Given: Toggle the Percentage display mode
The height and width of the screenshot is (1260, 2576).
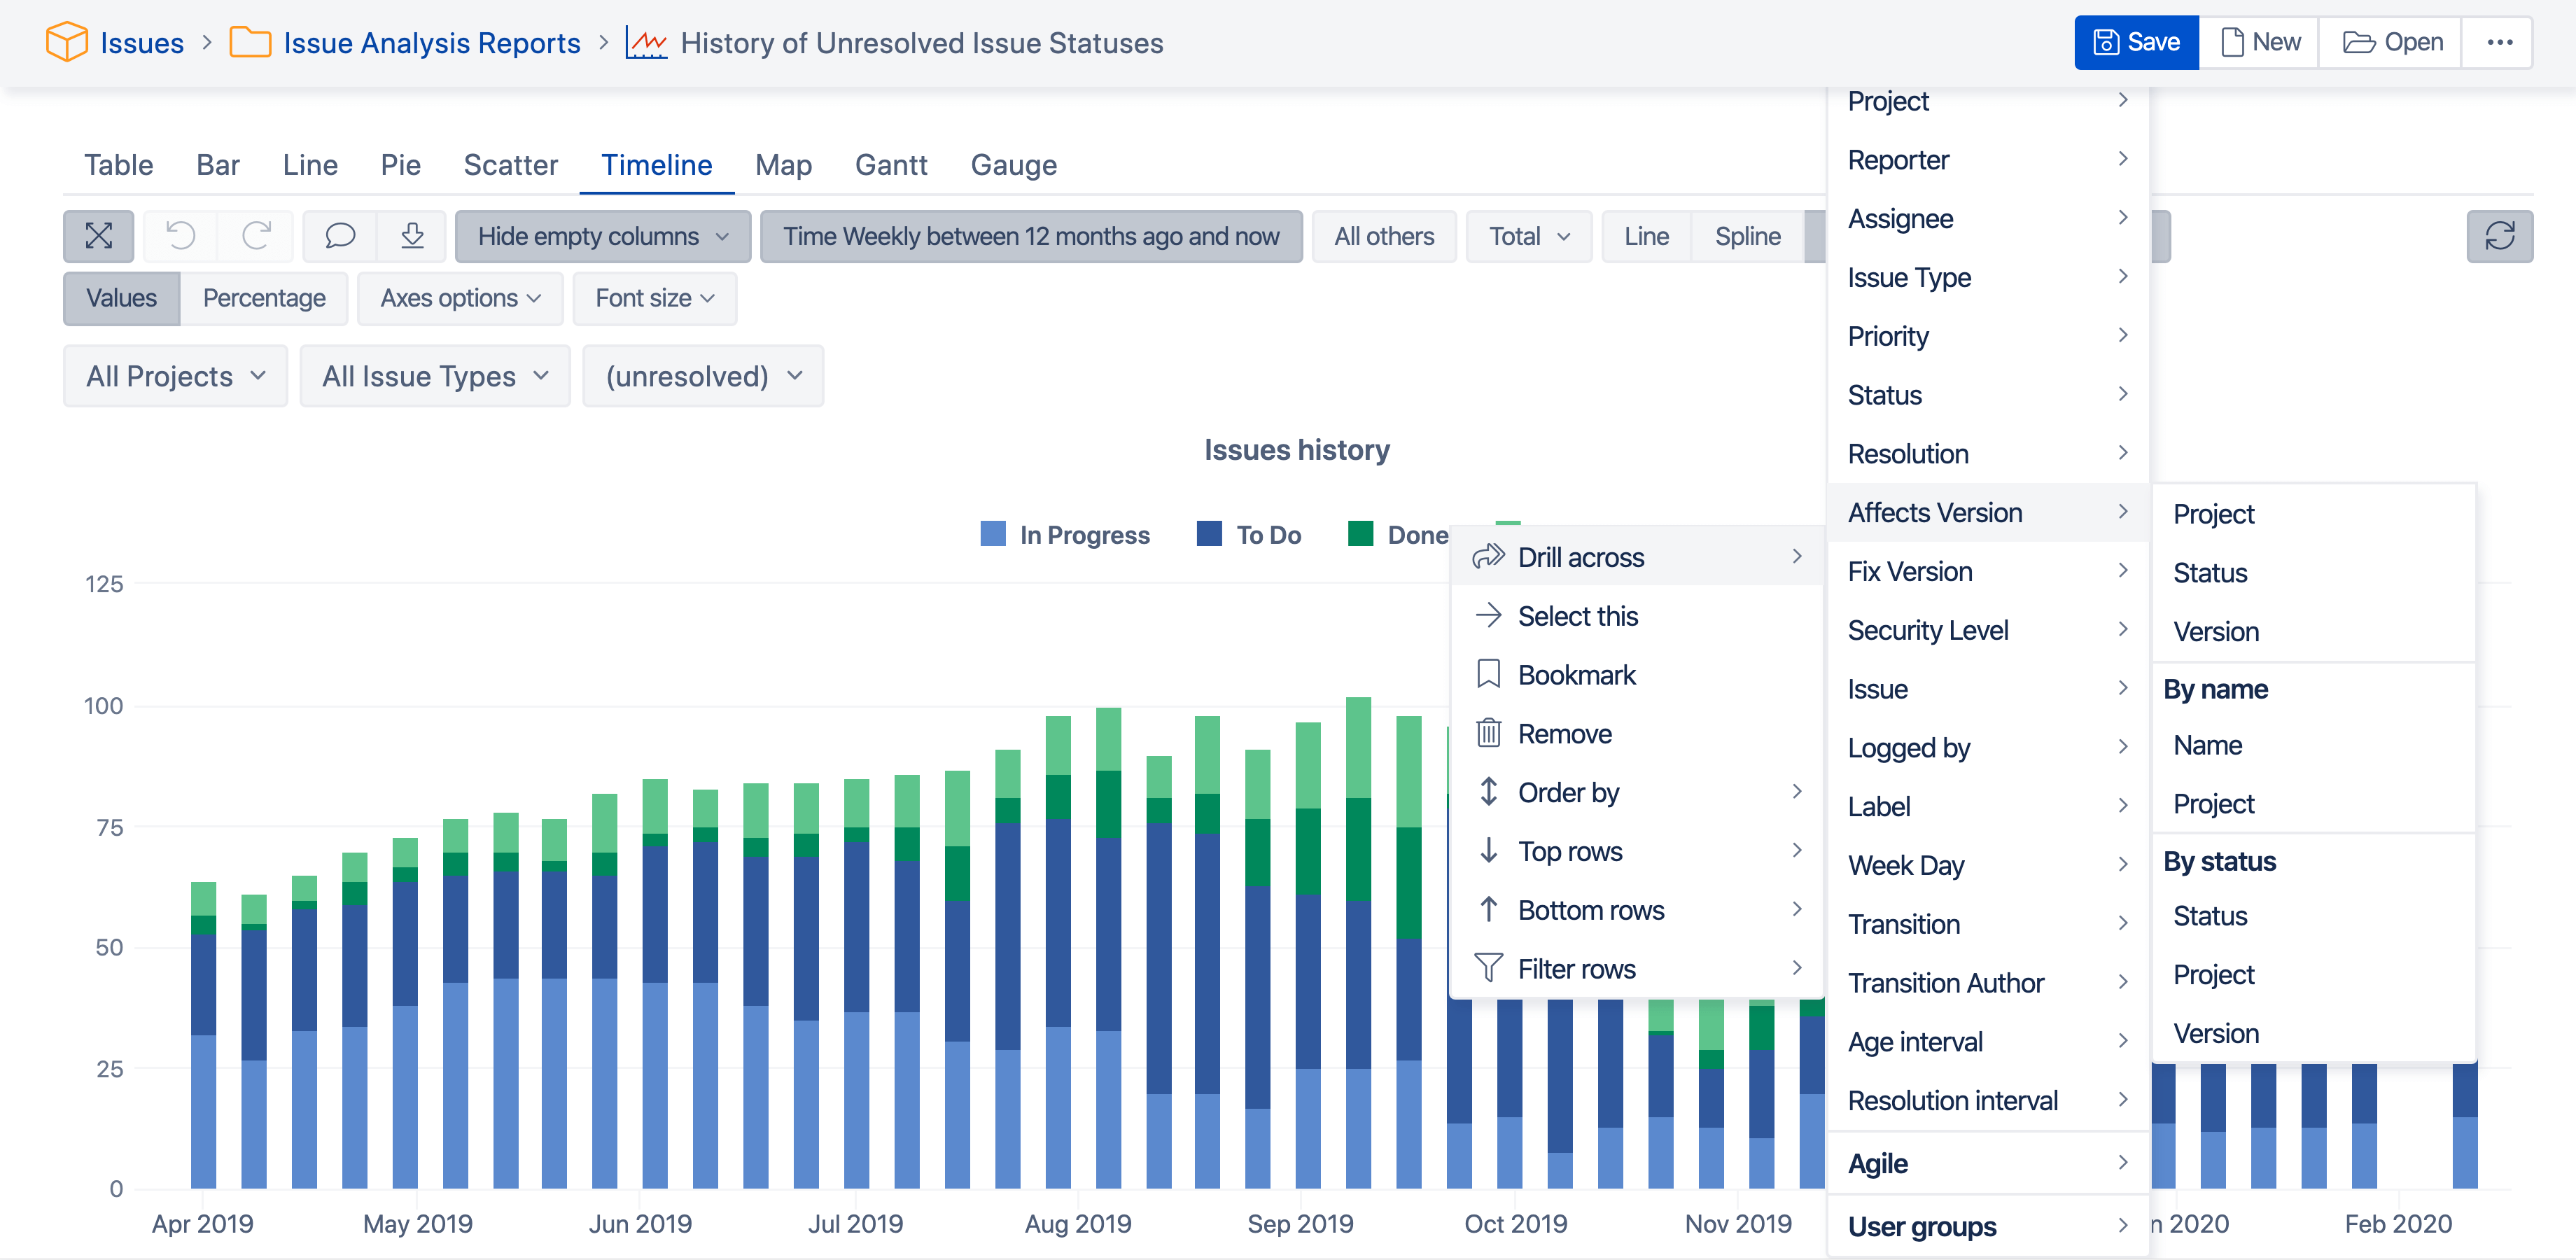Looking at the screenshot, I should [x=264, y=298].
